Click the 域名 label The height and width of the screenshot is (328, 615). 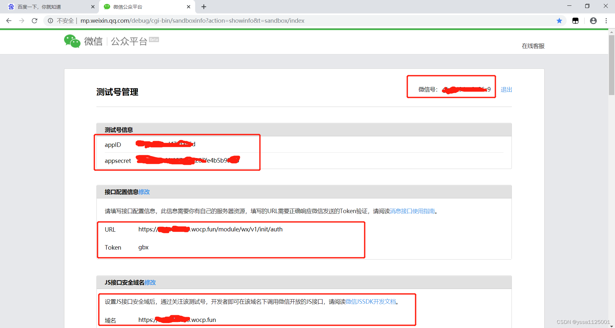110,320
